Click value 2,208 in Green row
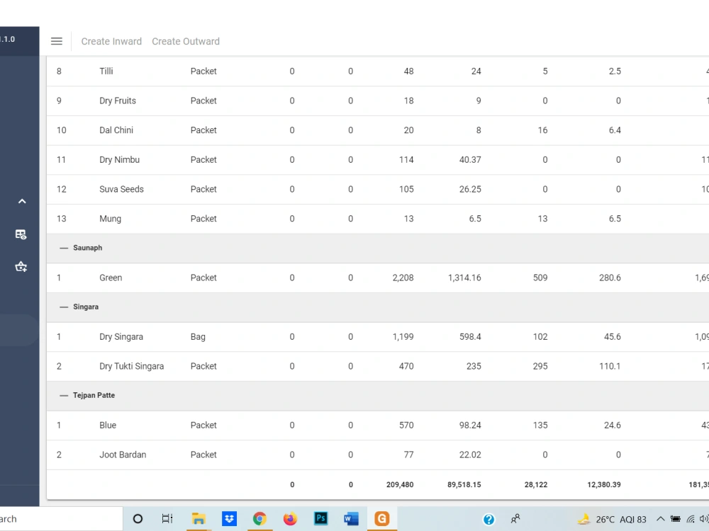 [x=403, y=278]
